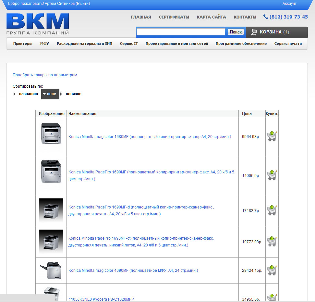Add PagePro 1690MF-d to cart
This screenshot has height=302, width=315.
tap(272, 210)
